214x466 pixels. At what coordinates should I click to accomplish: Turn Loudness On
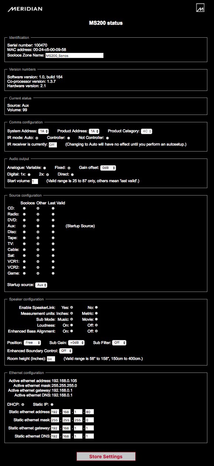72,325
